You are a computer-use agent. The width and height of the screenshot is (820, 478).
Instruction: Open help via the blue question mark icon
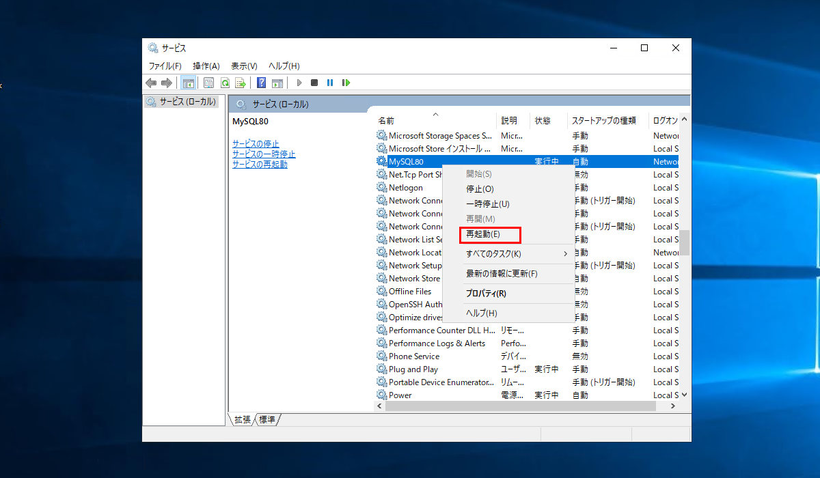click(261, 83)
